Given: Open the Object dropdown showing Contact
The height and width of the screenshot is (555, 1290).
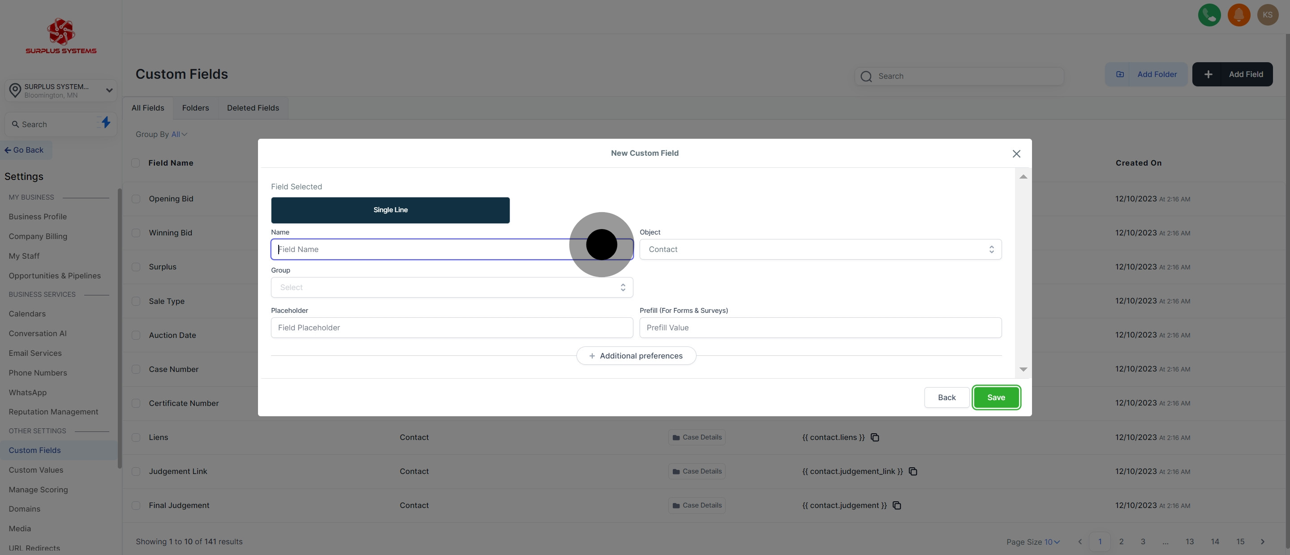Looking at the screenshot, I should (820, 249).
